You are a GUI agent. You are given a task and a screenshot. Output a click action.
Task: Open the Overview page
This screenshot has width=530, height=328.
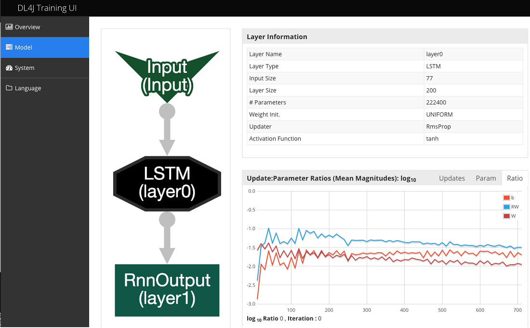45,27
